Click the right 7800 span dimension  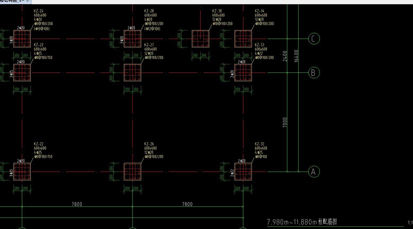coord(187,204)
